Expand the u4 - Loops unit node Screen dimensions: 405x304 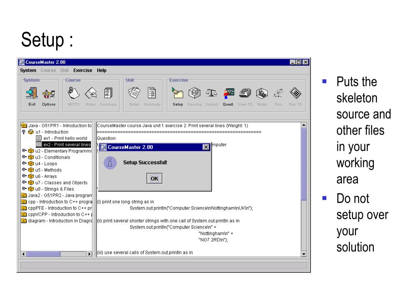point(24,163)
